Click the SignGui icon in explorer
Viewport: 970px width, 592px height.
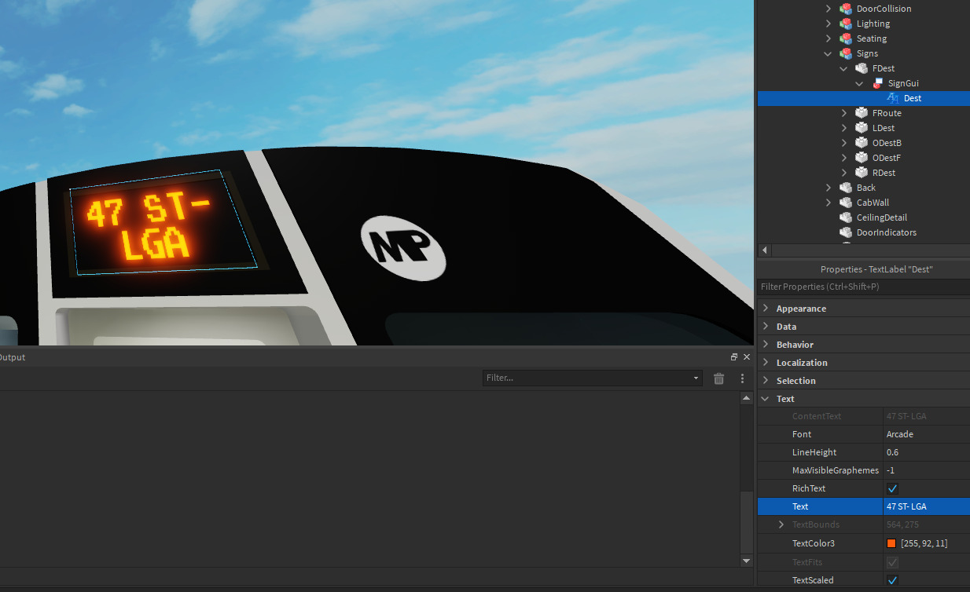[877, 83]
